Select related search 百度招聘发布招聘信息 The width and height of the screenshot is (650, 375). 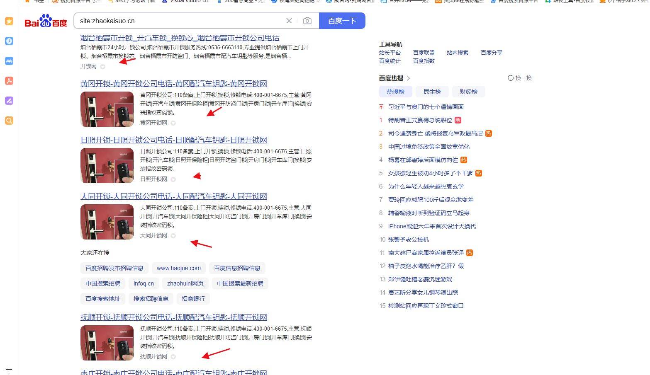click(x=114, y=268)
